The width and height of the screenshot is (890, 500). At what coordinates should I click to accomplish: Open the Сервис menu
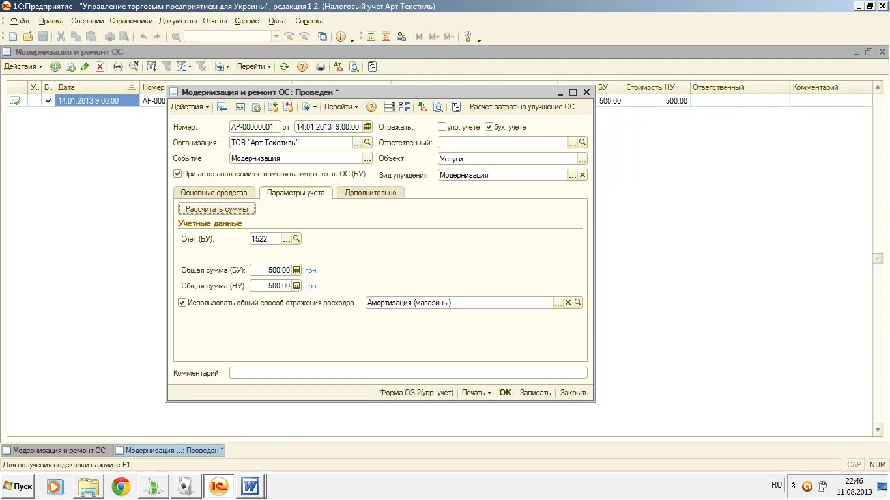tap(247, 21)
